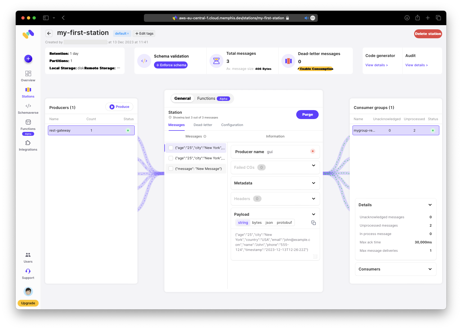This screenshot has height=330, width=462.
Task: Open the Schemaverse sidebar icon
Action: [x=28, y=106]
